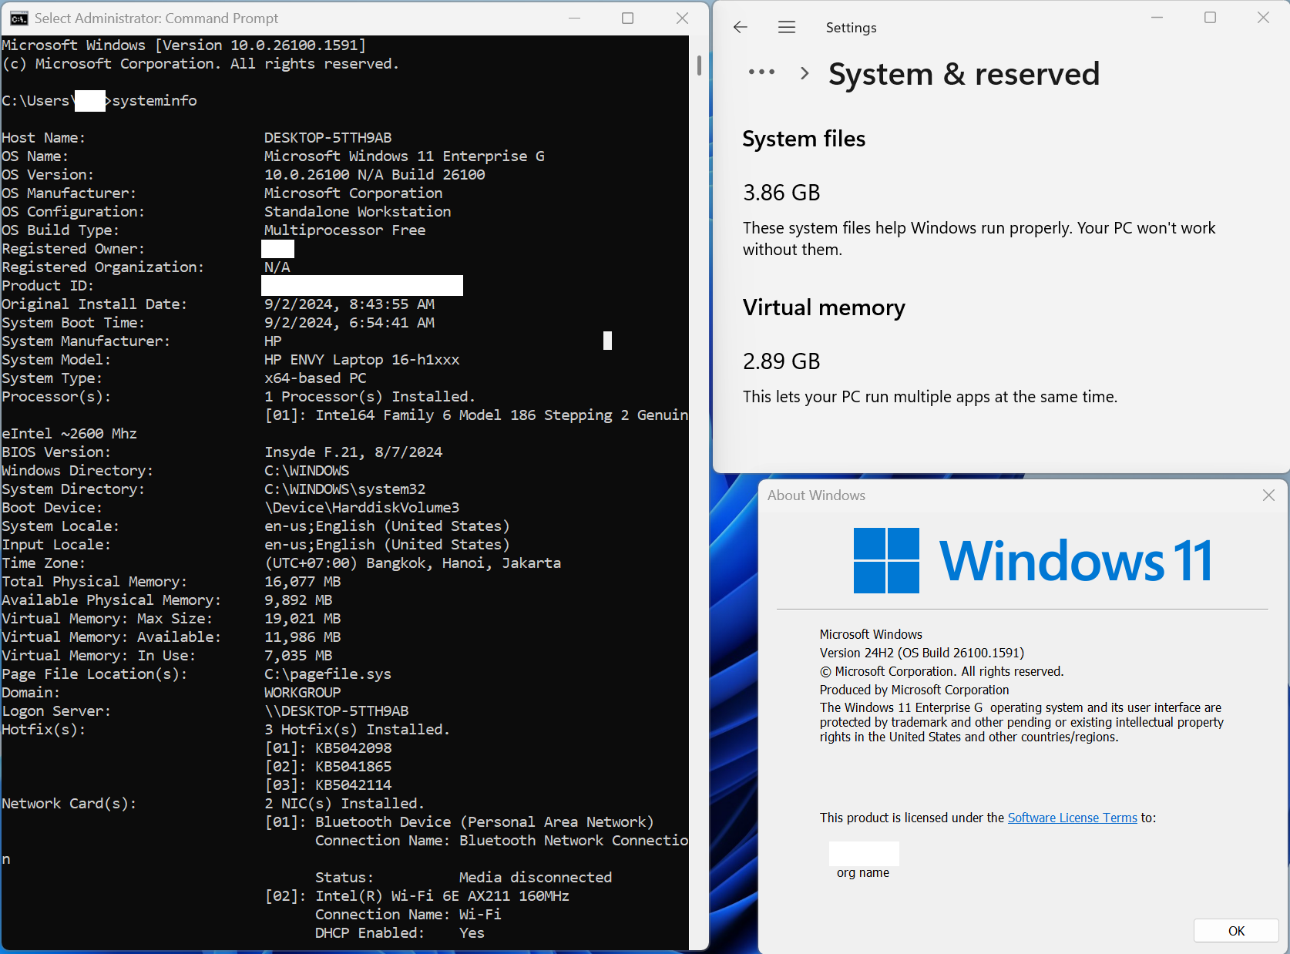The width and height of the screenshot is (1290, 954).
Task: Click the 'Virtual memory' heading in Settings
Action: pos(824,307)
